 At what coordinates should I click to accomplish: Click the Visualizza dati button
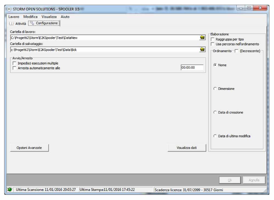pos(187,148)
